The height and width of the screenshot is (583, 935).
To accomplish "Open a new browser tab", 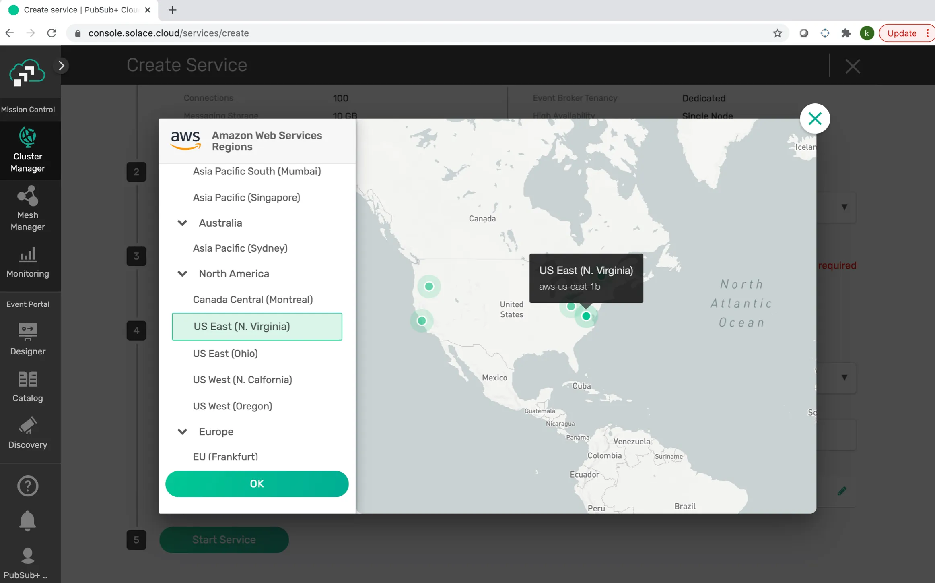I will 173,10.
